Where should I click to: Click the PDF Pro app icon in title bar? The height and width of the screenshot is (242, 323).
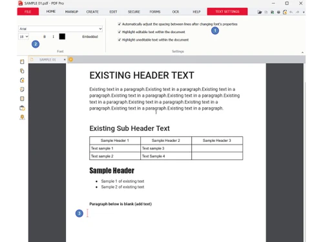coord(21,3)
